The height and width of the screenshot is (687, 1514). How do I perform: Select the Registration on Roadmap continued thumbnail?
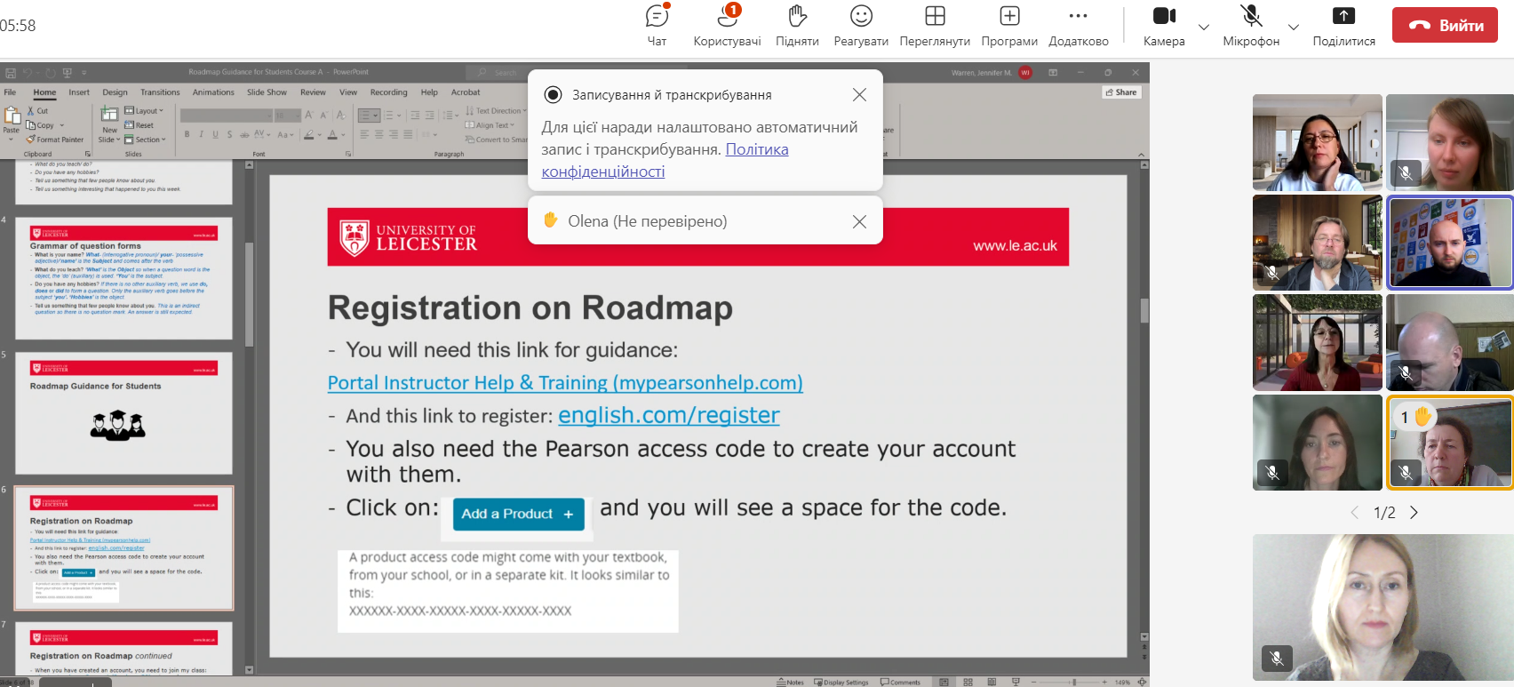pyautogui.click(x=124, y=649)
